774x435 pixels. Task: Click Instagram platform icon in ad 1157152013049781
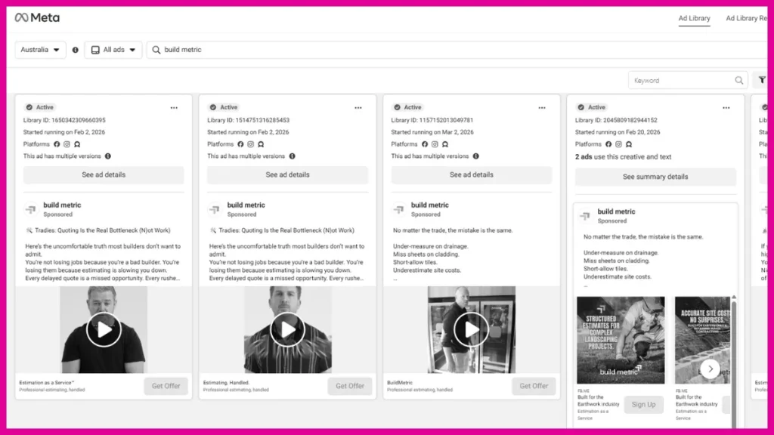pos(435,144)
